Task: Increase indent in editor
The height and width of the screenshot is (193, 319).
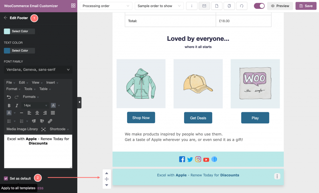Action: coord(42,121)
